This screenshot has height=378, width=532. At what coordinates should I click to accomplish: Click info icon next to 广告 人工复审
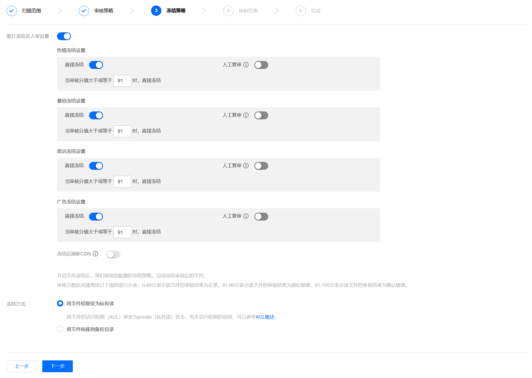[246, 216]
